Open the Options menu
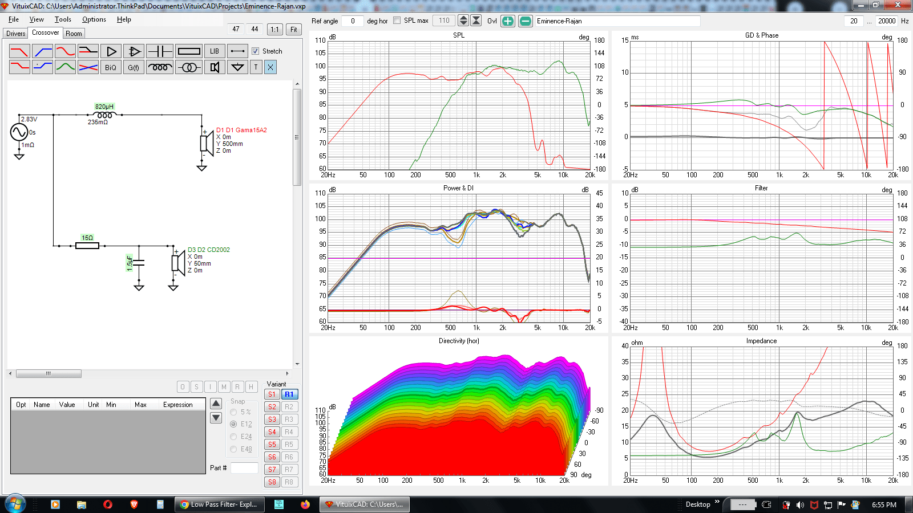 point(94,19)
